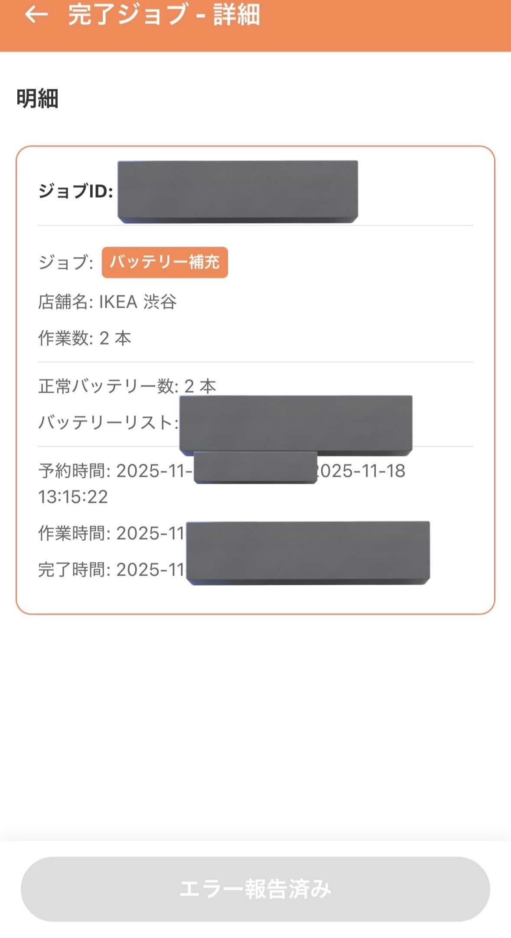Click the gray redacted job ID block
The height and width of the screenshot is (938, 511).
coord(238,192)
